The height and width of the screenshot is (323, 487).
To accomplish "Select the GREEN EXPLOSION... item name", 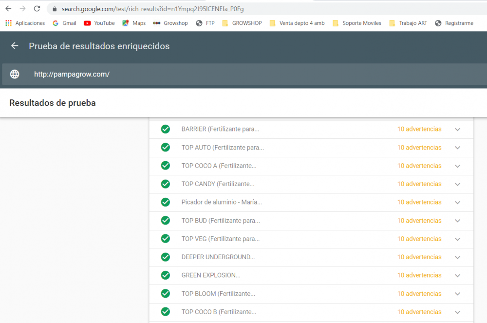I will 211,275.
